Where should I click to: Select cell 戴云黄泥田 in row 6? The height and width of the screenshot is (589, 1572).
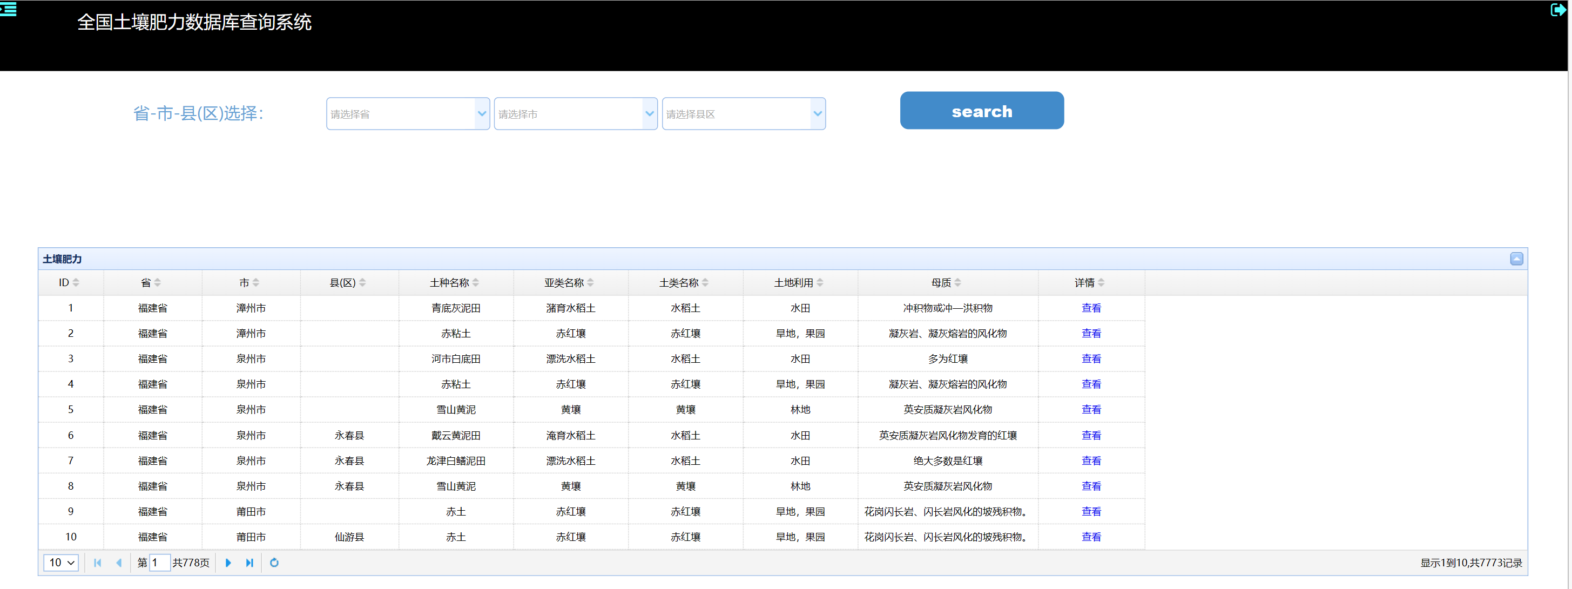coord(456,436)
